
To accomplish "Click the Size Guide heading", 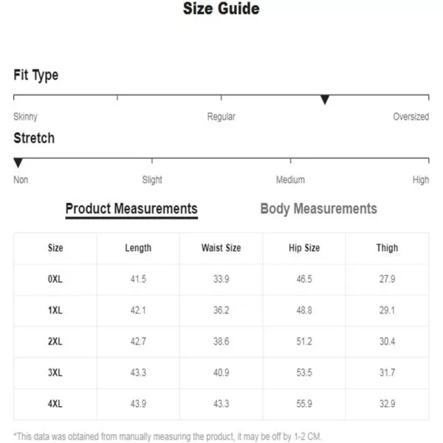I will [221, 8].
